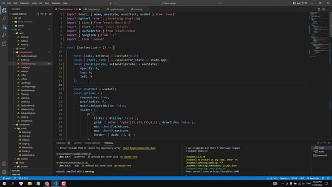
Task: Open editor changes compare icon
Action: click(x=319, y=9)
